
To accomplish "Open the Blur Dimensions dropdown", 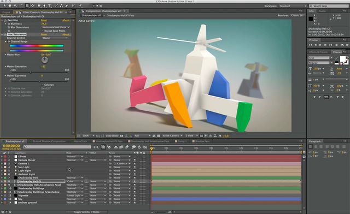I will click(x=56, y=27).
